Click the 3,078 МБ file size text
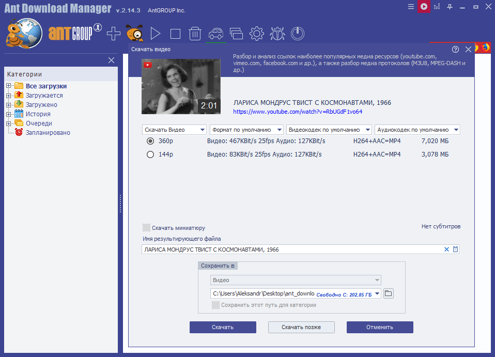The width and height of the screenshot is (495, 357). pos(435,154)
